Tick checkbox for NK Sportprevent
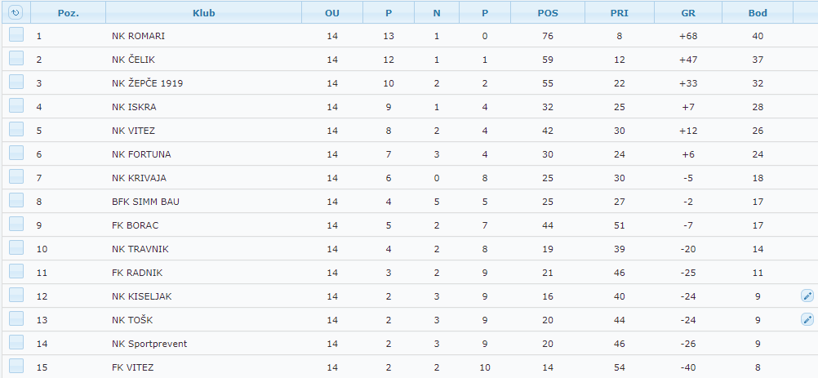 (16, 343)
